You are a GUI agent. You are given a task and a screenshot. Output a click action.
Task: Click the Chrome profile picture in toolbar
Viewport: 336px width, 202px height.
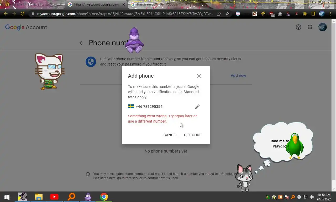click(x=322, y=14)
